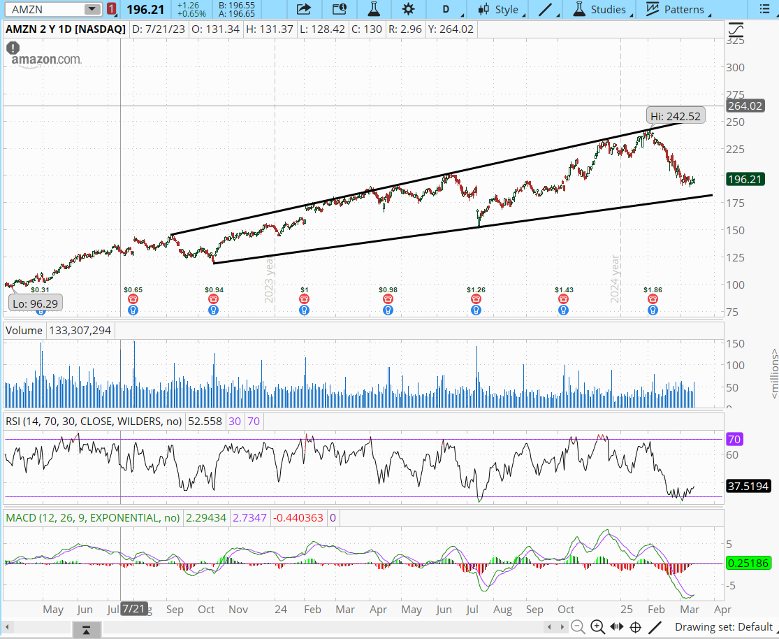
Task: Click the scroll left arrow at bottom left
Action: point(7,628)
